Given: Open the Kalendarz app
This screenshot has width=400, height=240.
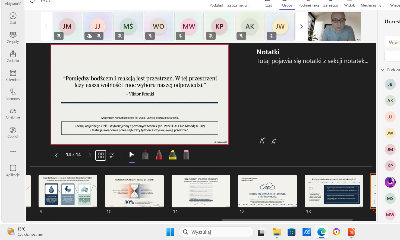Looking at the screenshot, I should coord(13,75).
